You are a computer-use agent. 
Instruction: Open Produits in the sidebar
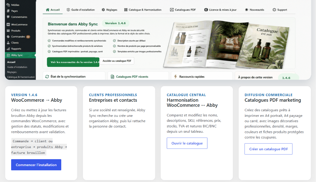click(16, 31)
